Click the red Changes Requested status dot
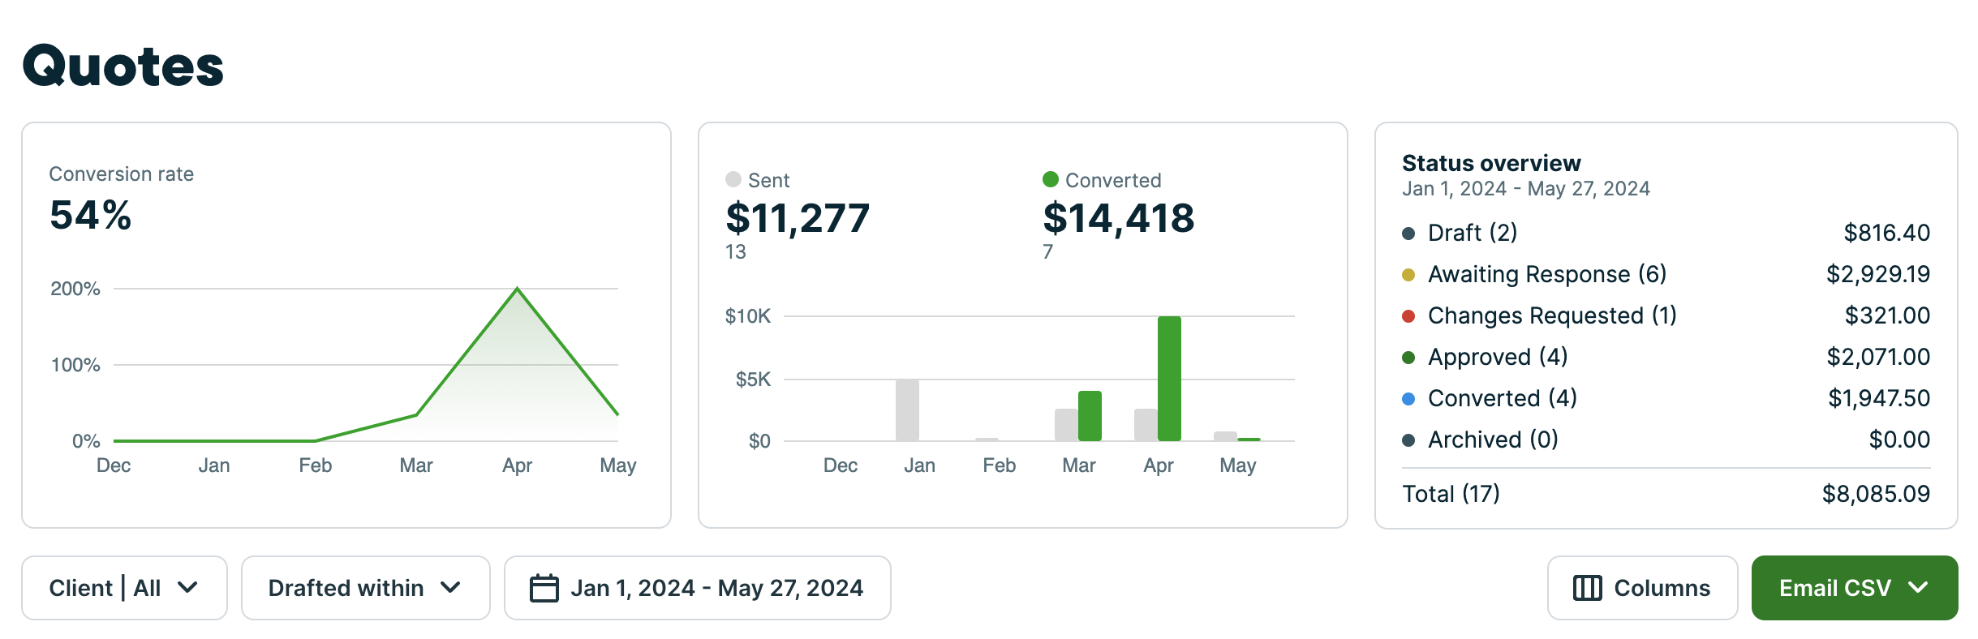This screenshot has height=639, width=1978. coord(1408,316)
